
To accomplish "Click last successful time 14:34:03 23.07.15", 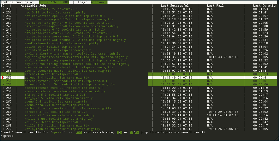I will coord(177,108).
